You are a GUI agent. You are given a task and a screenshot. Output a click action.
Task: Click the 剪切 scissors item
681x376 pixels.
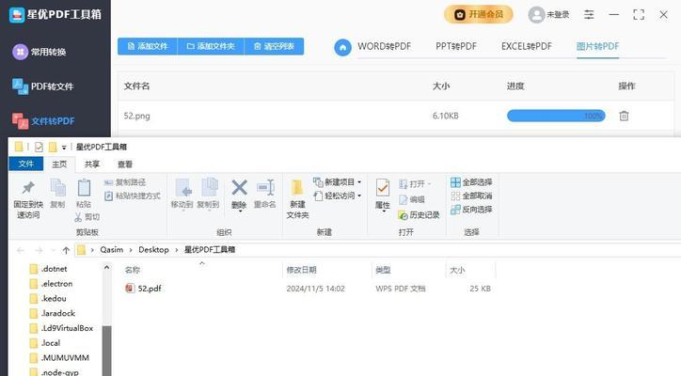pyautogui.click(x=87, y=216)
